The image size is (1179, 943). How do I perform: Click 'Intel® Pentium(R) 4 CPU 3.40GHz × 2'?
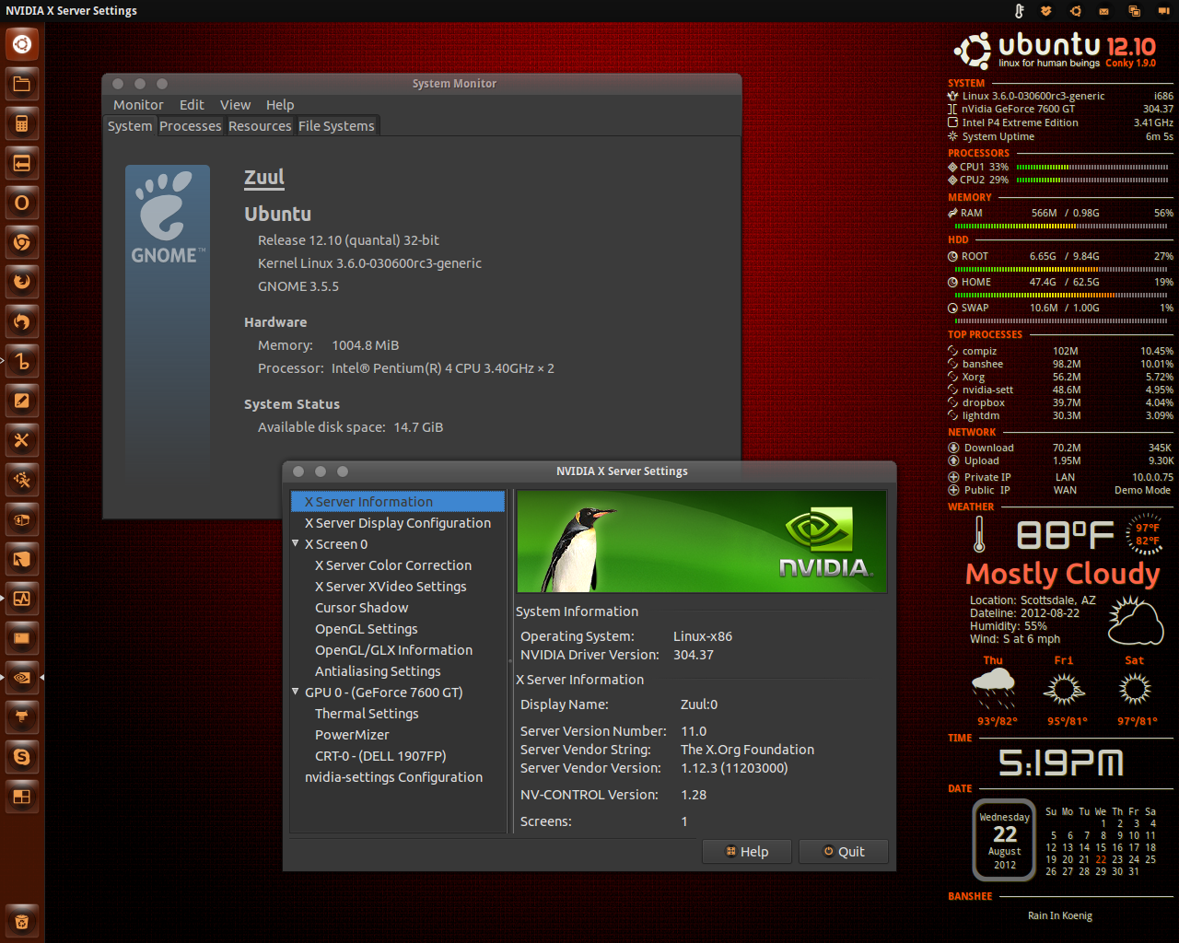(x=443, y=368)
